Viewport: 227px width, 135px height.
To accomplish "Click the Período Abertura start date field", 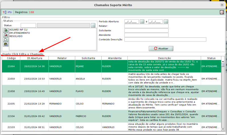I will tap(131, 22).
